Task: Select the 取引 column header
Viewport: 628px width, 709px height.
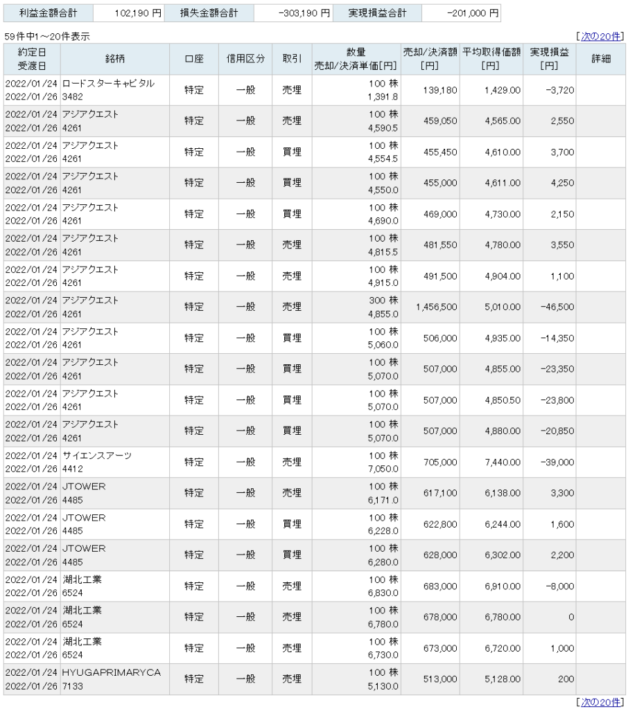Action: [x=292, y=59]
